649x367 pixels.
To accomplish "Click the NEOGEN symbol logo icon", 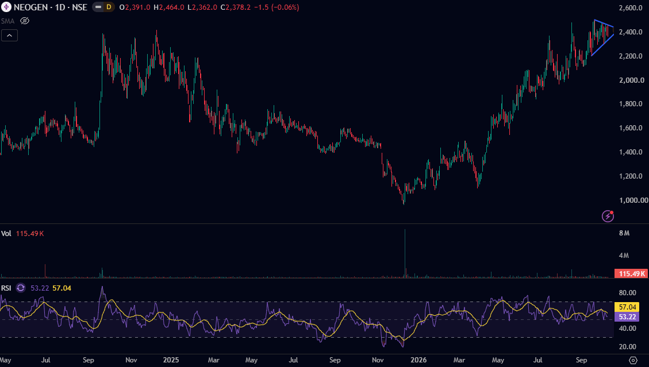I will click(x=6, y=7).
